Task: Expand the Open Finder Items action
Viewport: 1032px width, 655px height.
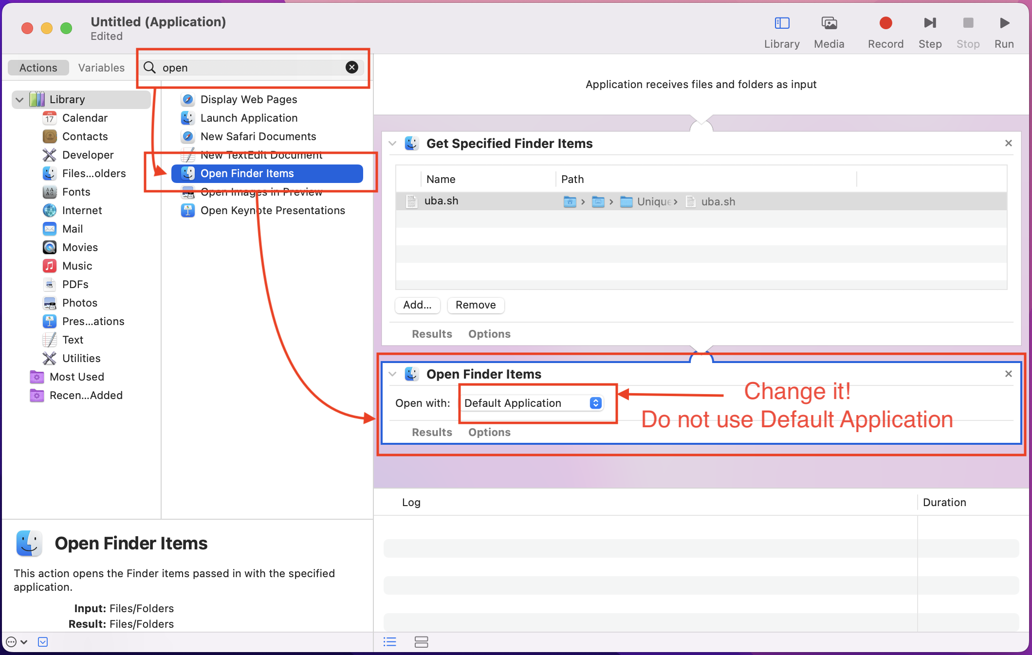Action: click(x=392, y=374)
